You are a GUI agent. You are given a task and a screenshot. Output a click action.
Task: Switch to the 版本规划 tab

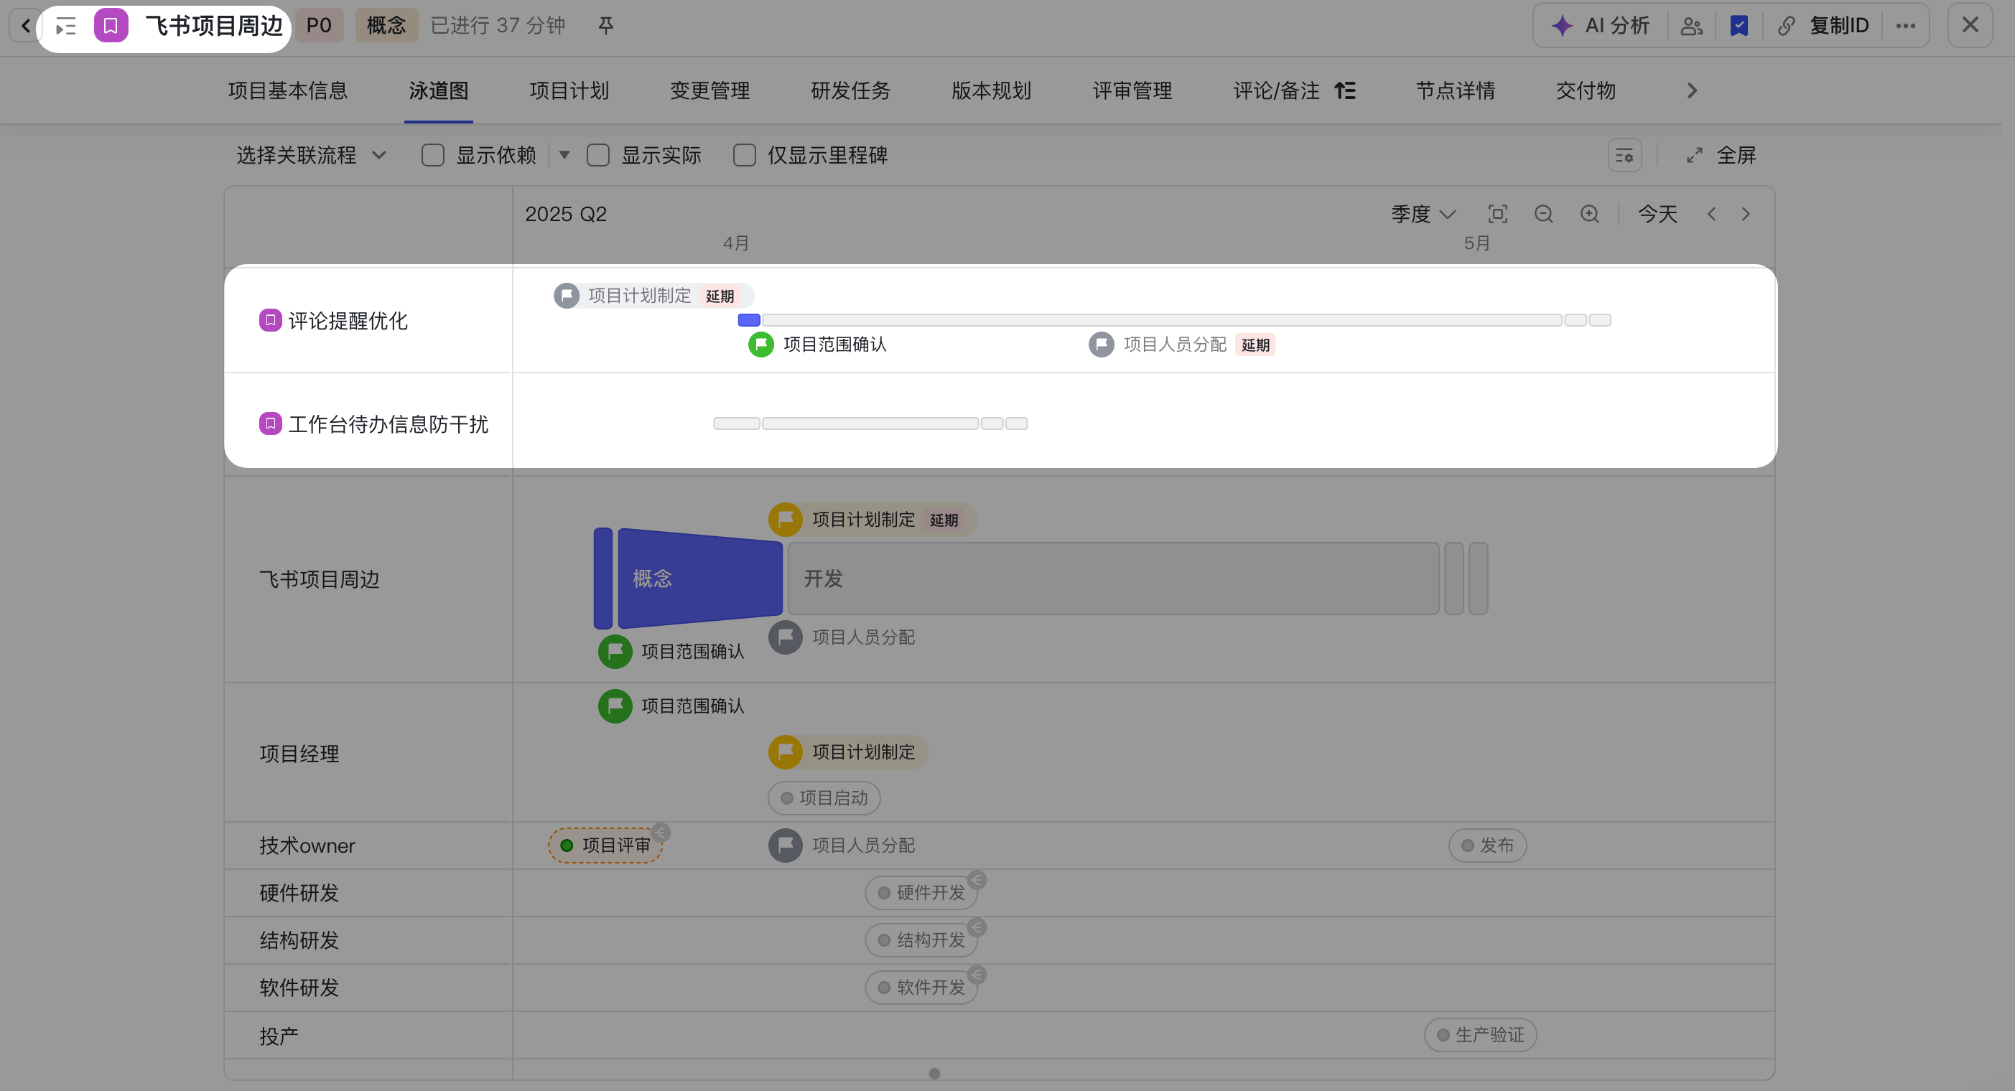click(x=991, y=90)
